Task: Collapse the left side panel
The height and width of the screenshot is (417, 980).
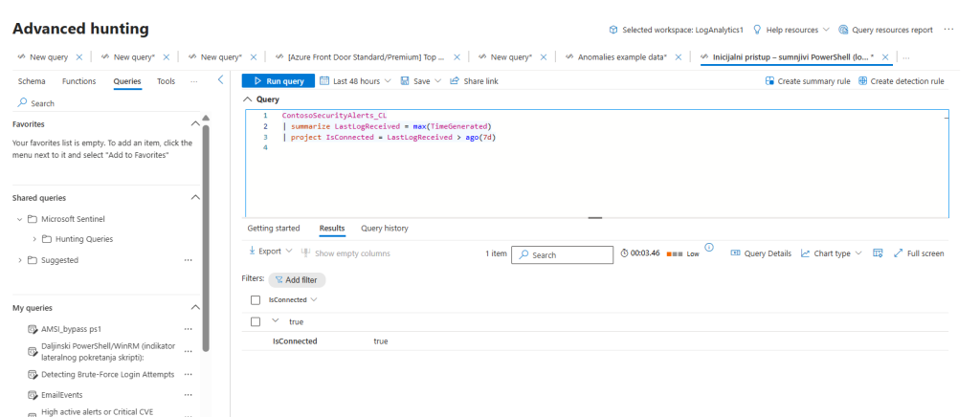Action: coord(221,80)
